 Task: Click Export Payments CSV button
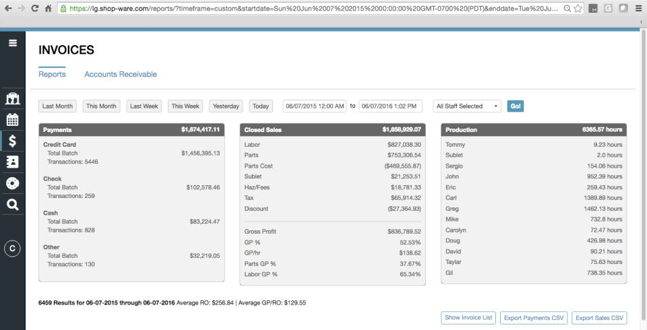click(534, 318)
